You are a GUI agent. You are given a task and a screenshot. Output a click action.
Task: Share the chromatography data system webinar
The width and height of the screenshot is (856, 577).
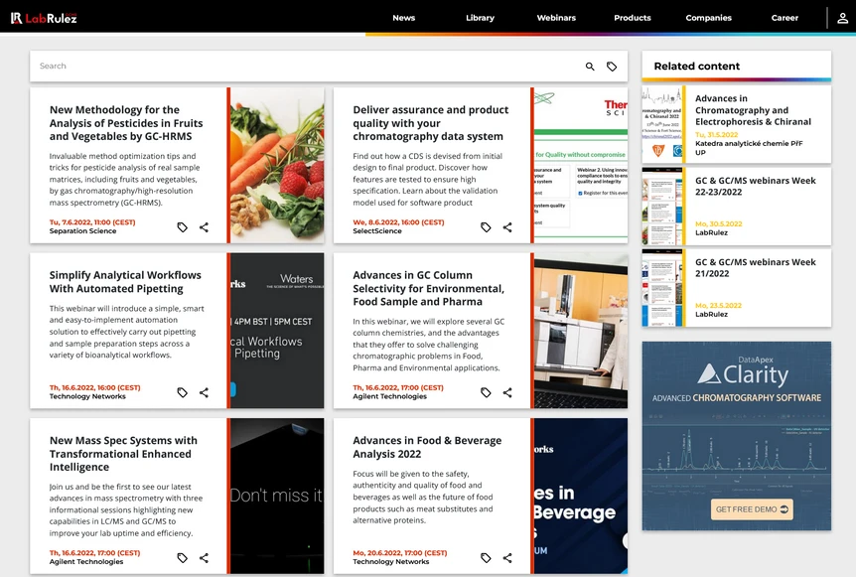pyautogui.click(x=507, y=227)
